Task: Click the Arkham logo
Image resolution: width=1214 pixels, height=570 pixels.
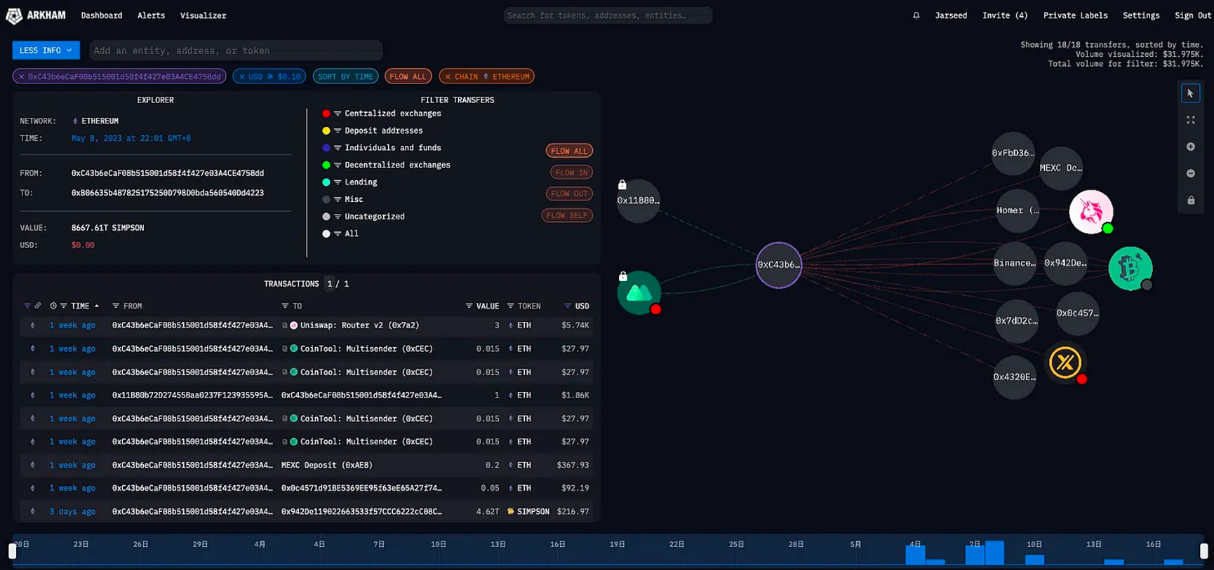Action: (35, 15)
